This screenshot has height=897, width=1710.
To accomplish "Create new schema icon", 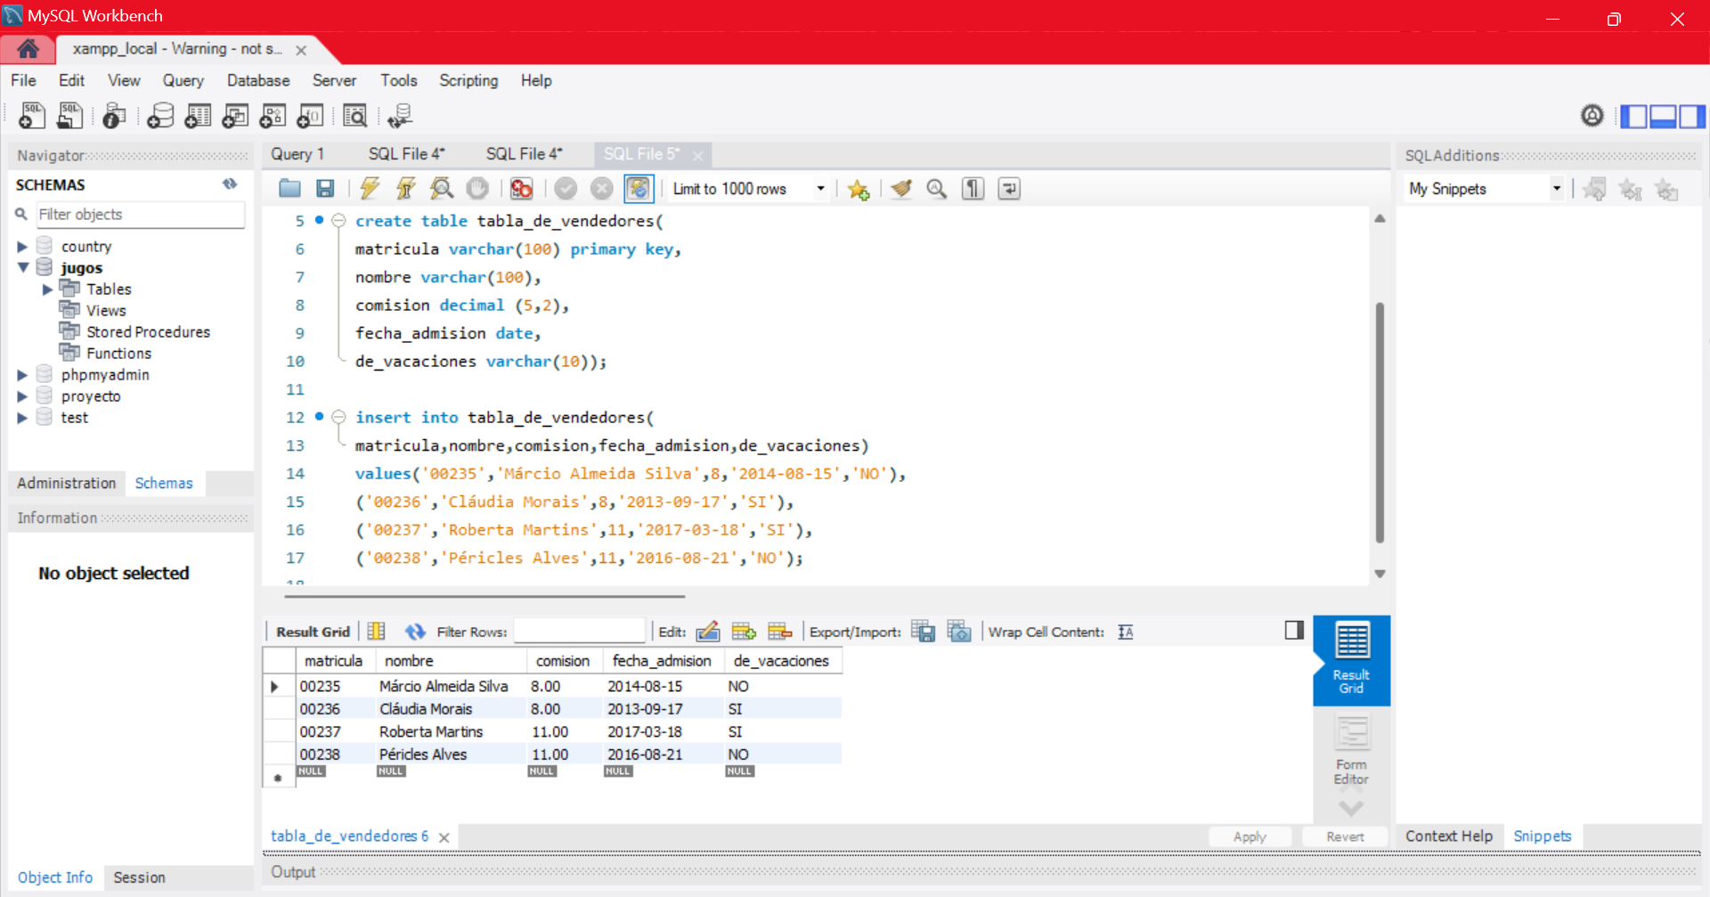I will click(160, 116).
